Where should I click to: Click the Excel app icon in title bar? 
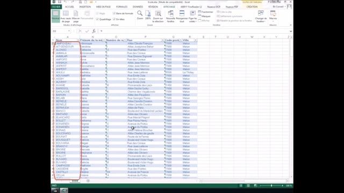click(x=54, y=2)
